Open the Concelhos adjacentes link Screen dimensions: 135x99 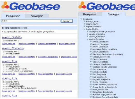(48, 57)
